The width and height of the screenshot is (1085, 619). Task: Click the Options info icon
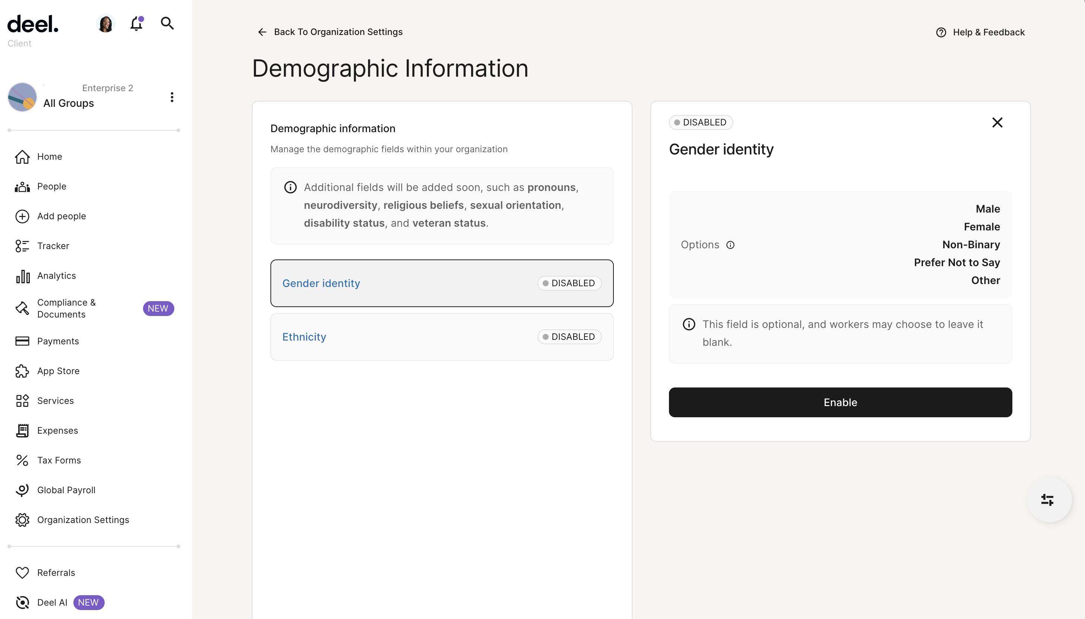click(x=731, y=245)
